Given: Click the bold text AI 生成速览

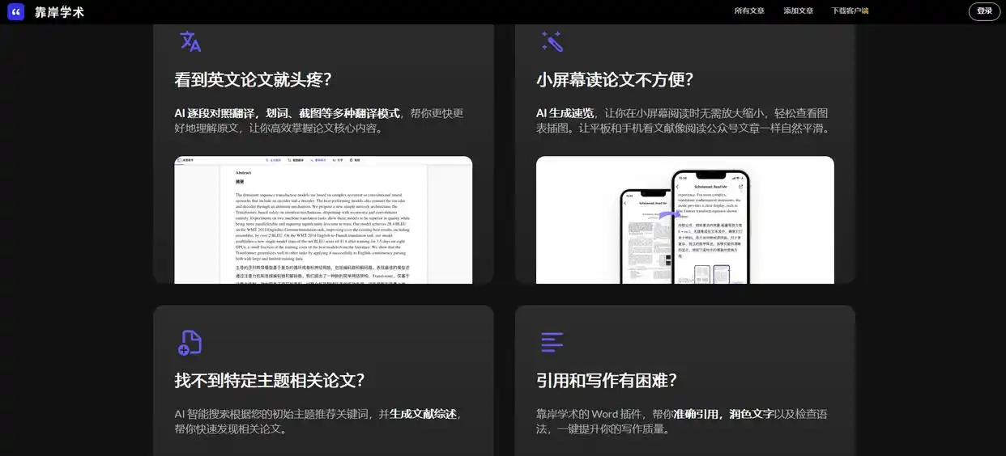Looking at the screenshot, I should [x=565, y=113].
